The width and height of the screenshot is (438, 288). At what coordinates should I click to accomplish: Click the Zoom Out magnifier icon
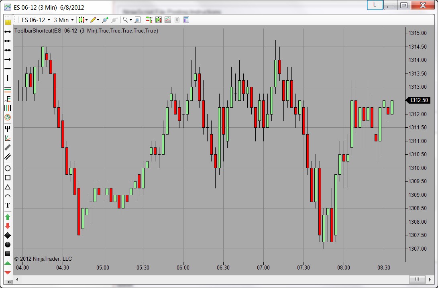point(114,20)
